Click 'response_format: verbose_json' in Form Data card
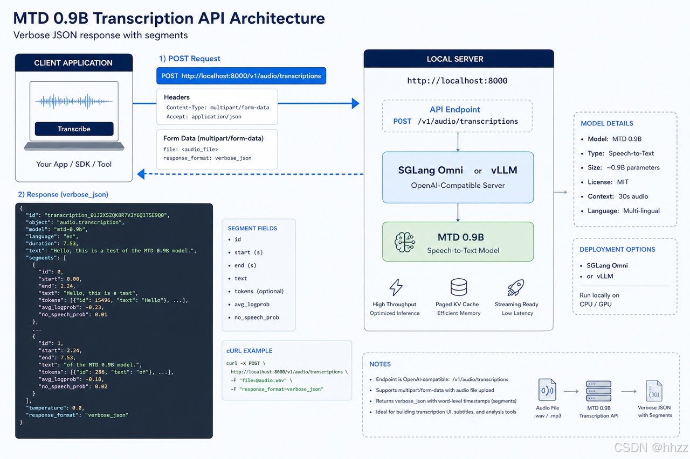This screenshot has width=690, height=459. 207,158
